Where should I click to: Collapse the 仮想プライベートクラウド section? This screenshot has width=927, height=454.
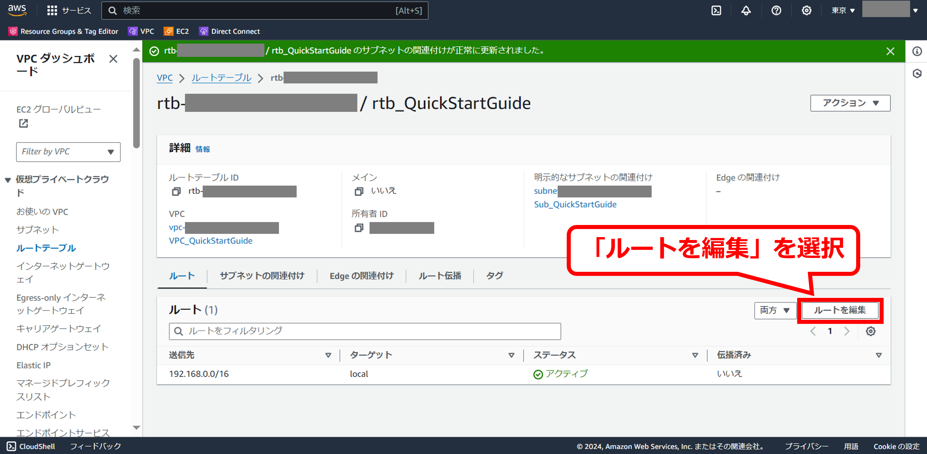8,180
